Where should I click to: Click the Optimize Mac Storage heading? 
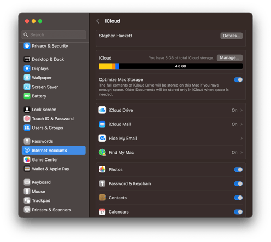click(x=121, y=80)
